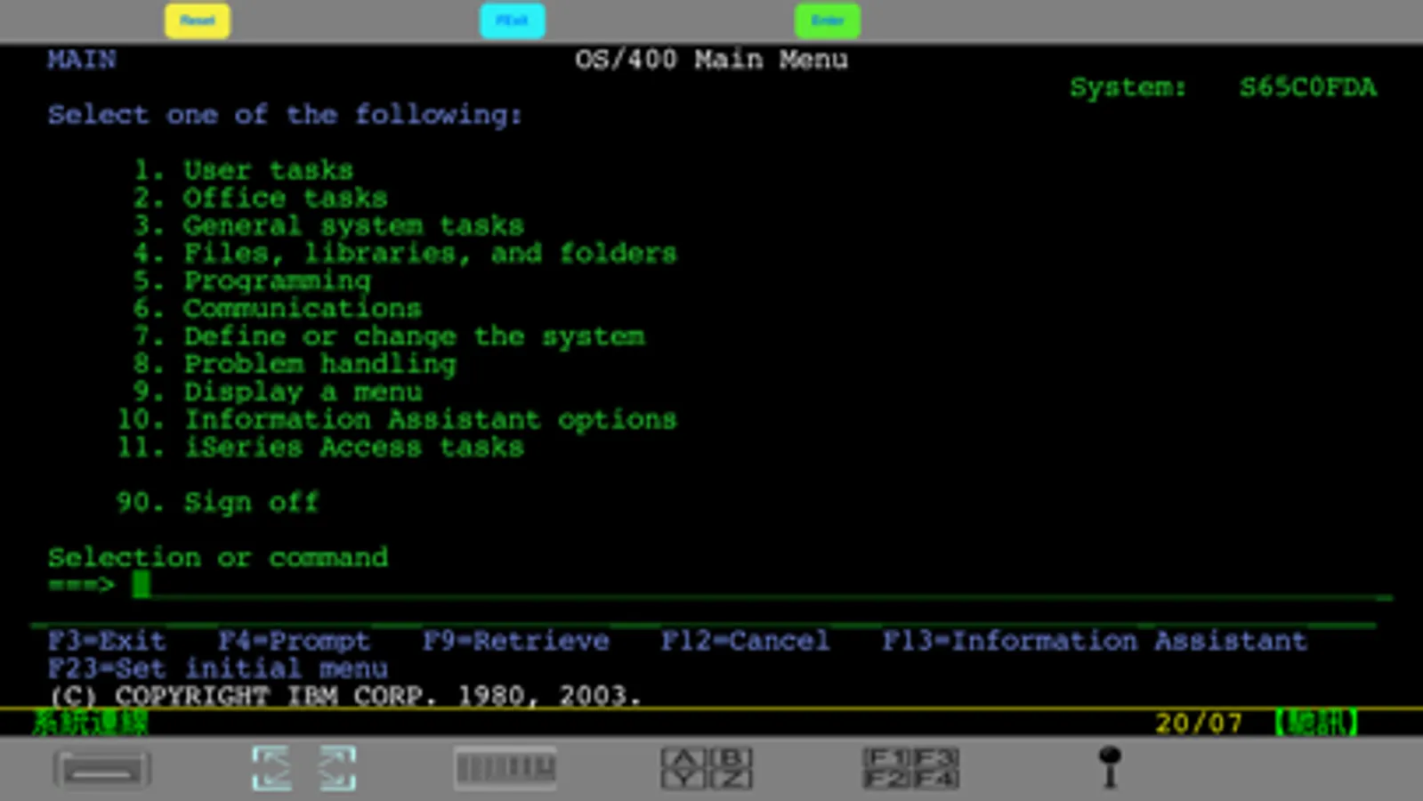Viewport: 1423px width, 801px height.
Task: Tap the green Enter button
Action: point(828,20)
